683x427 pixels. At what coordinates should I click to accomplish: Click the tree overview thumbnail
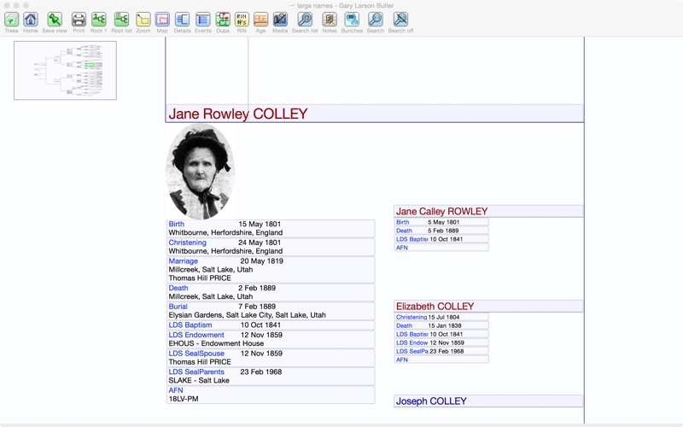66,71
